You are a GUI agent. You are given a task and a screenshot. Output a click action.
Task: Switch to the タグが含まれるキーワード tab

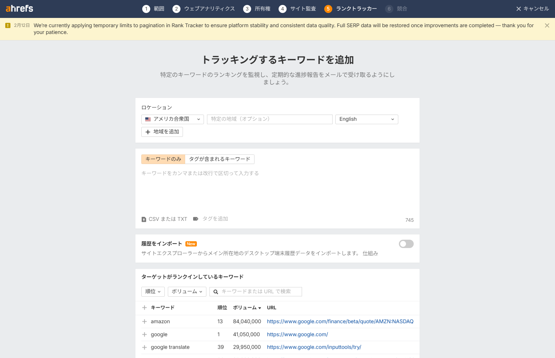point(219,159)
